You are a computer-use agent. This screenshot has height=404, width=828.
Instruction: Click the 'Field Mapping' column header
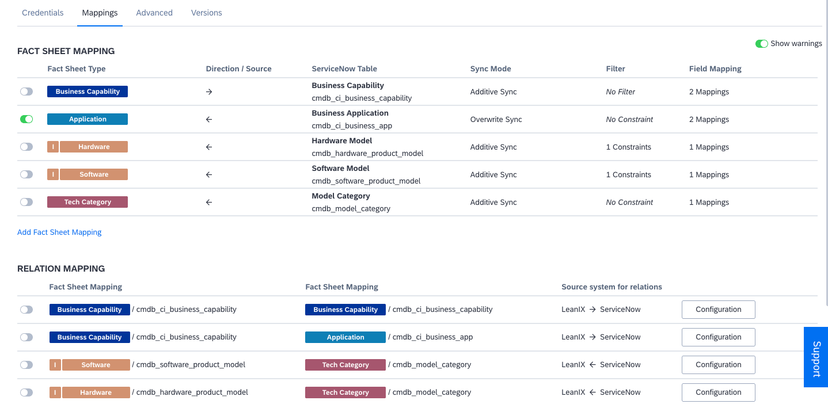(x=715, y=69)
